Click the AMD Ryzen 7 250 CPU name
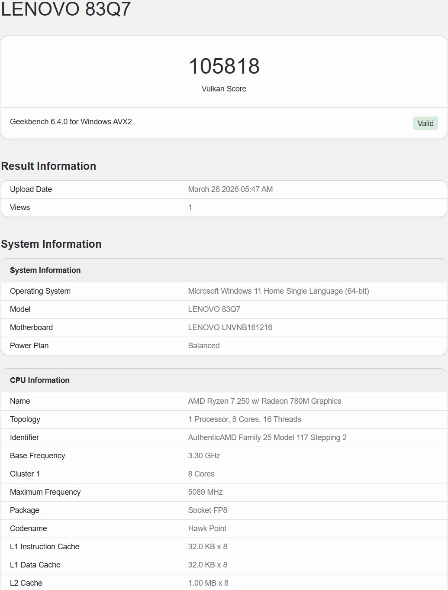448x590 pixels. coord(264,401)
